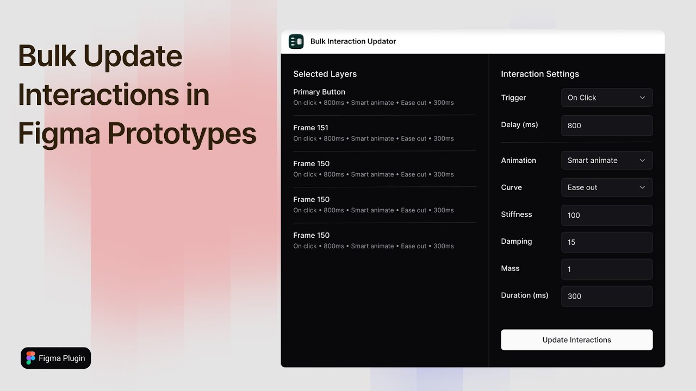Click the Delay (ms) label
This screenshot has height=391, width=696.
click(x=519, y=125)
